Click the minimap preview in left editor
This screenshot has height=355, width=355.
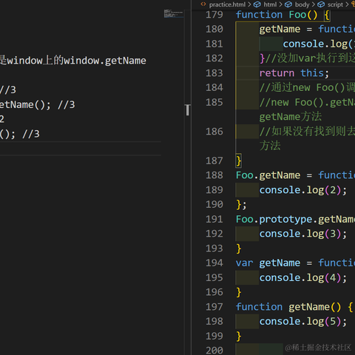click(174, 13)
